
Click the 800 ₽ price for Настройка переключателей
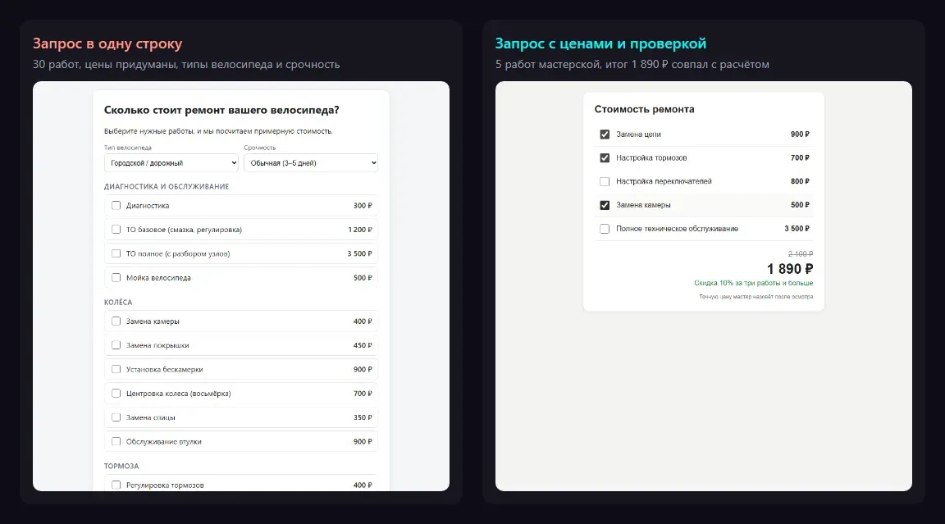(x=801, y=181)
